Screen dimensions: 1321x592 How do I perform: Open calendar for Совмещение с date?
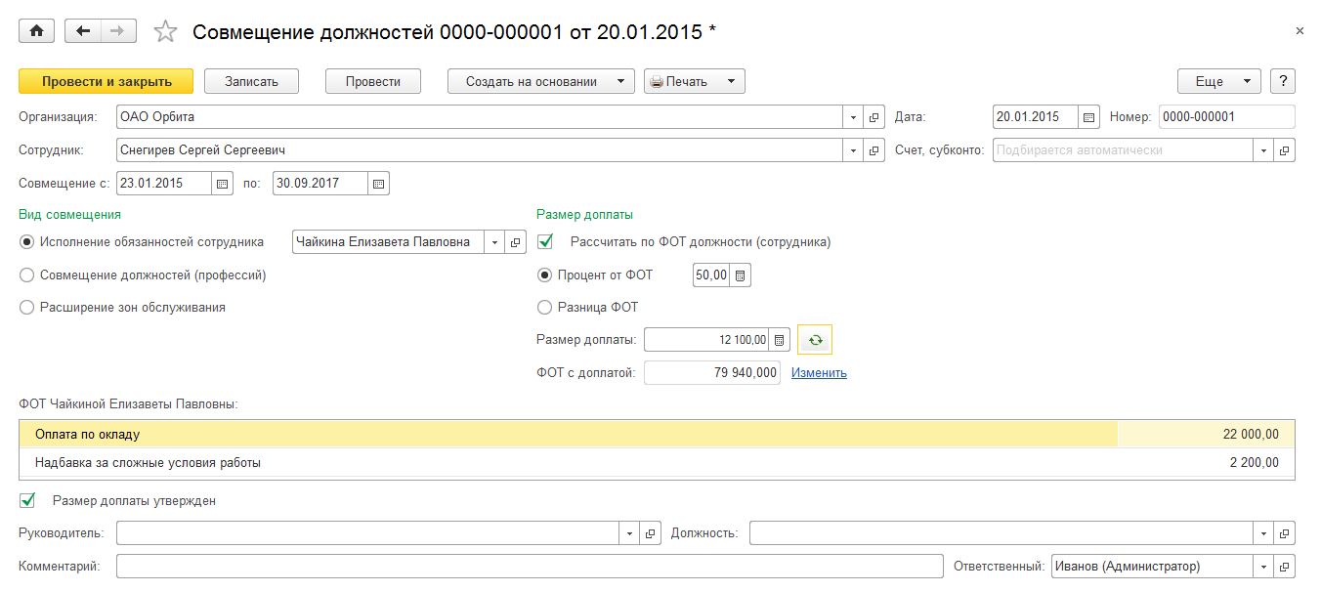(222, 183)
